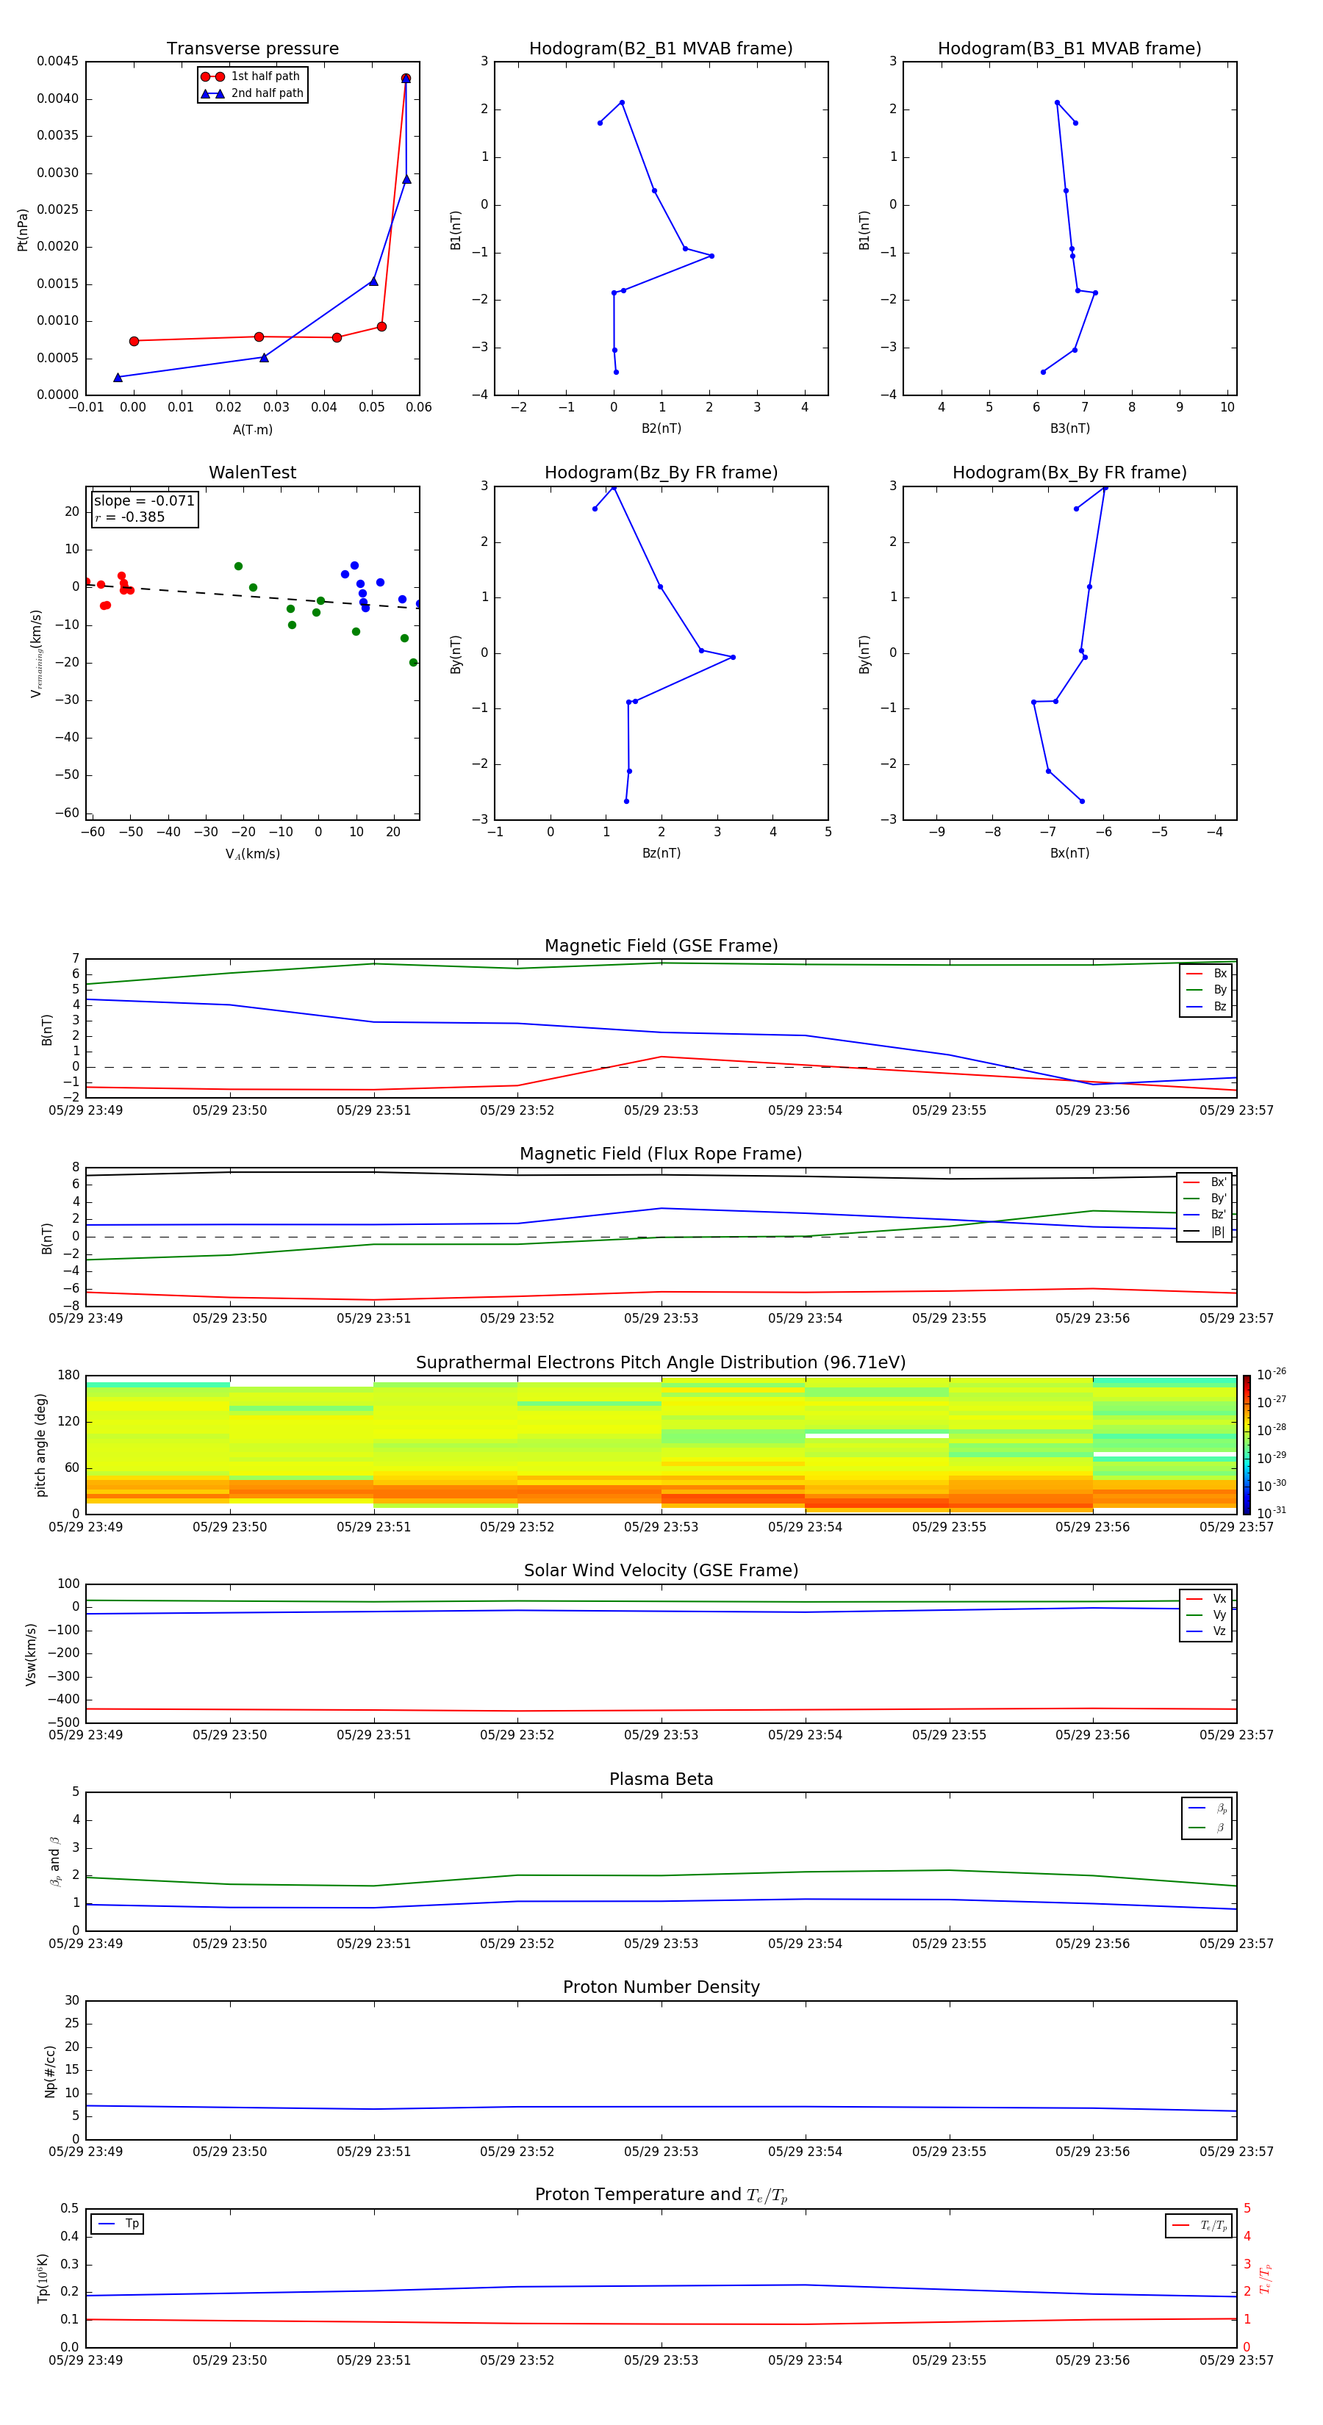1323x2425 pixels.
Task: Click the "V_remaining(km/s)" y-axis label
Action: (37, 653)
